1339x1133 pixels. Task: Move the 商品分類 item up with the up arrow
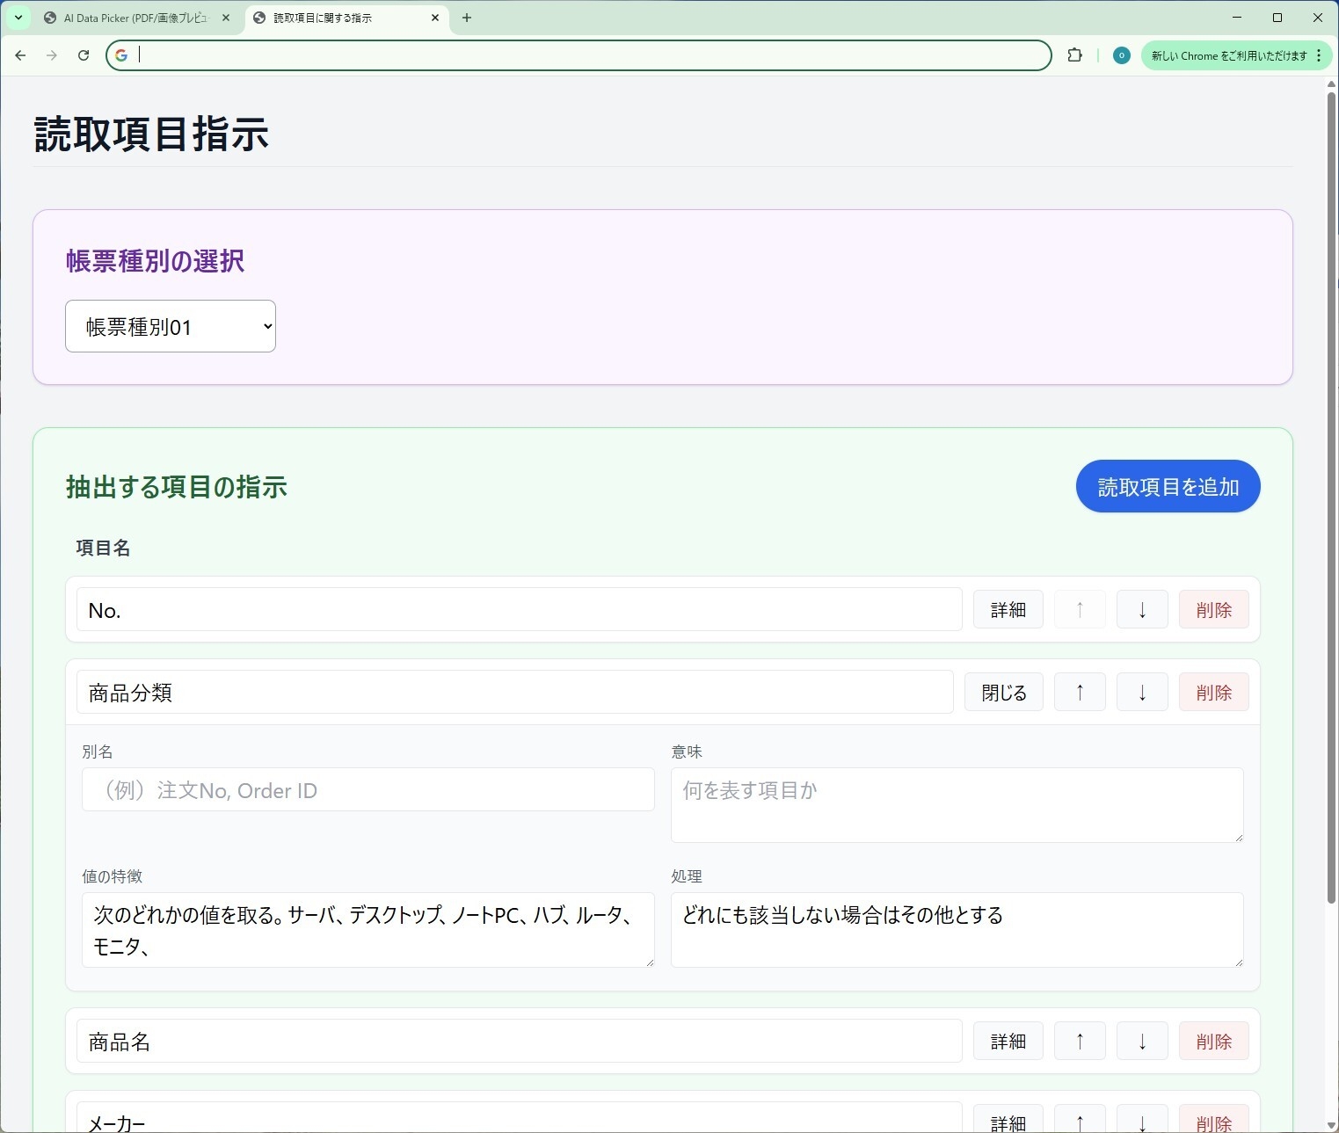tap(1080, 692)
